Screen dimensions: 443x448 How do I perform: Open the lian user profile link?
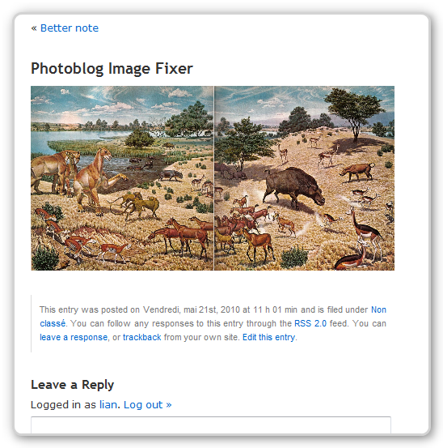click(108, 404)
